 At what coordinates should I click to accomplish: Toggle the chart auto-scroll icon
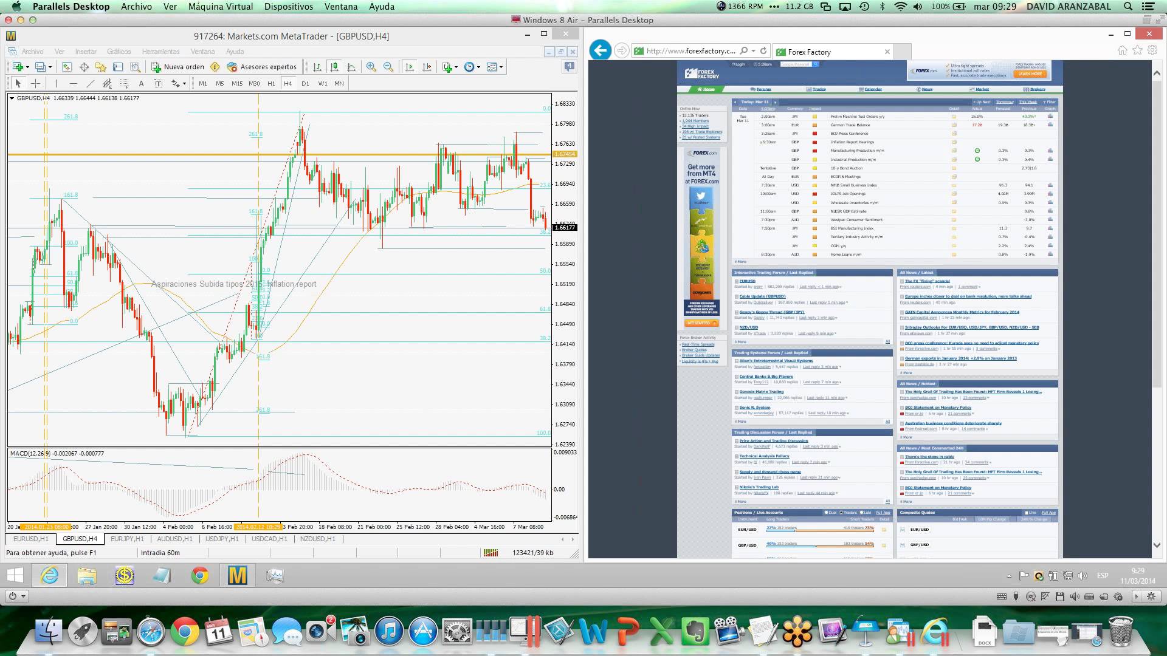pyautogui.click(x=410, y=67)
